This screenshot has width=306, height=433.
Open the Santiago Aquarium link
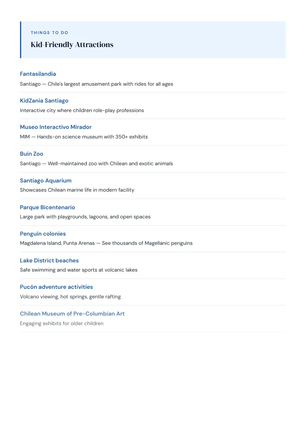coord(46,181)
